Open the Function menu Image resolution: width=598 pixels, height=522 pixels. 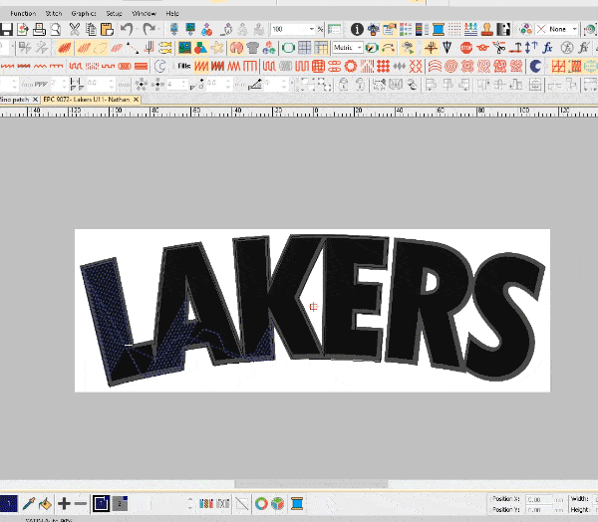pos(23,13)
